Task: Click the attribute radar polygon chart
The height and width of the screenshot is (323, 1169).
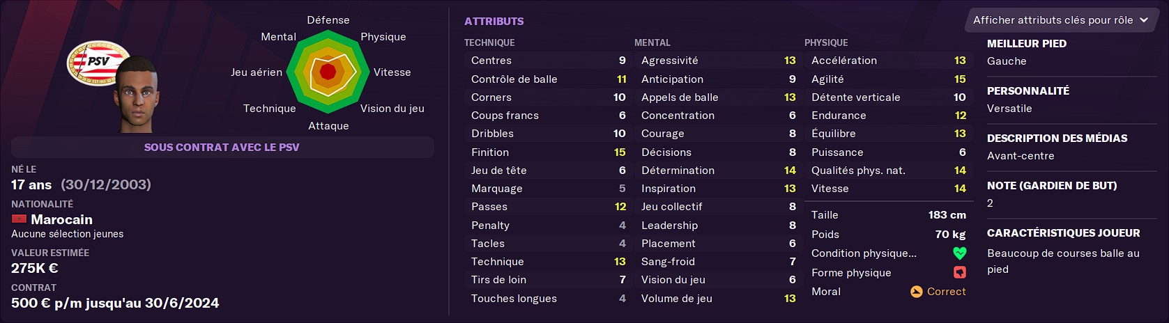Action: [328, 72]
